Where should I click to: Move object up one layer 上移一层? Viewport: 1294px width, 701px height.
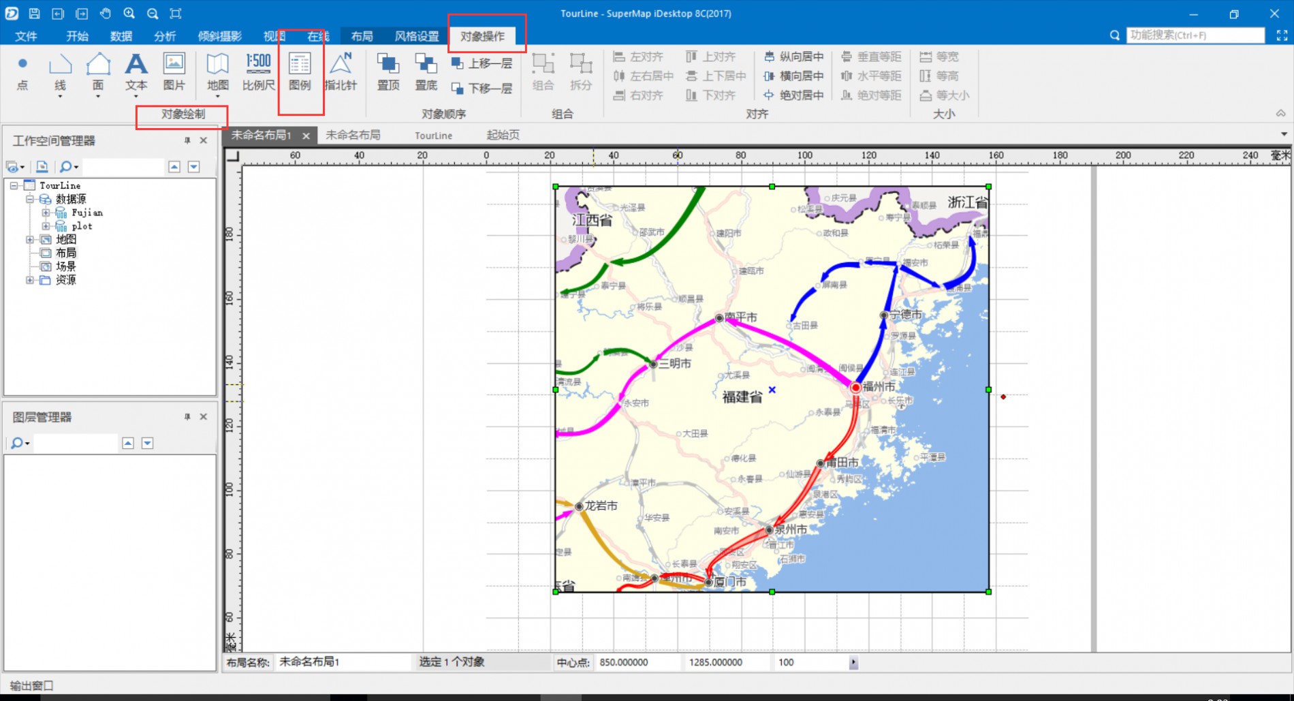click(482, 63)
